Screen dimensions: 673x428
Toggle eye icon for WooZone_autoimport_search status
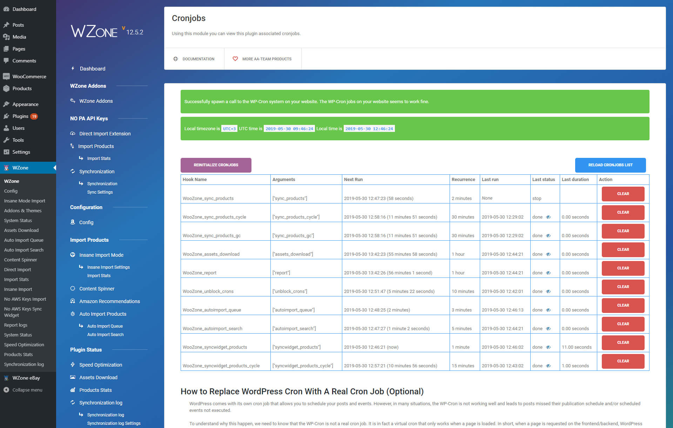(x=548, y=329)
